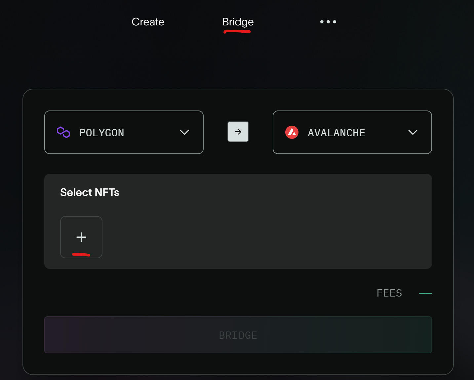This screenshot has width=474, height=380.
Task: Expand the Avalanche destination chain dropdown
Action: tap(413, 132)
